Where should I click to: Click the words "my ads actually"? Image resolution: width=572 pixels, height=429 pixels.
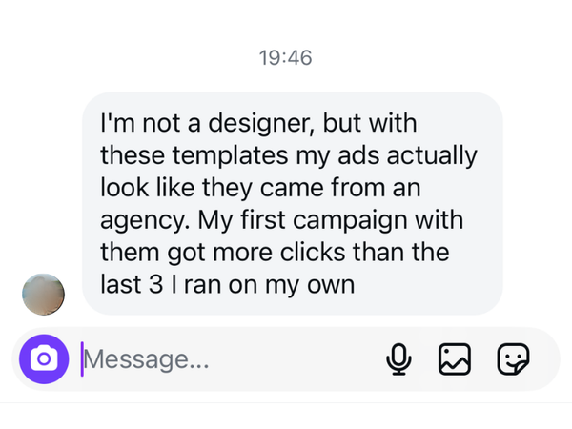click(x=399, y=154)
